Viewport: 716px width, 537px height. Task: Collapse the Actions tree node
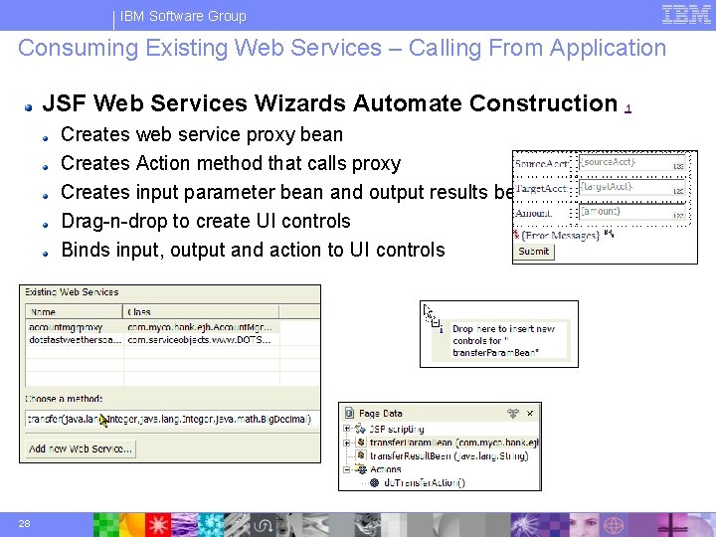(347, 469)
